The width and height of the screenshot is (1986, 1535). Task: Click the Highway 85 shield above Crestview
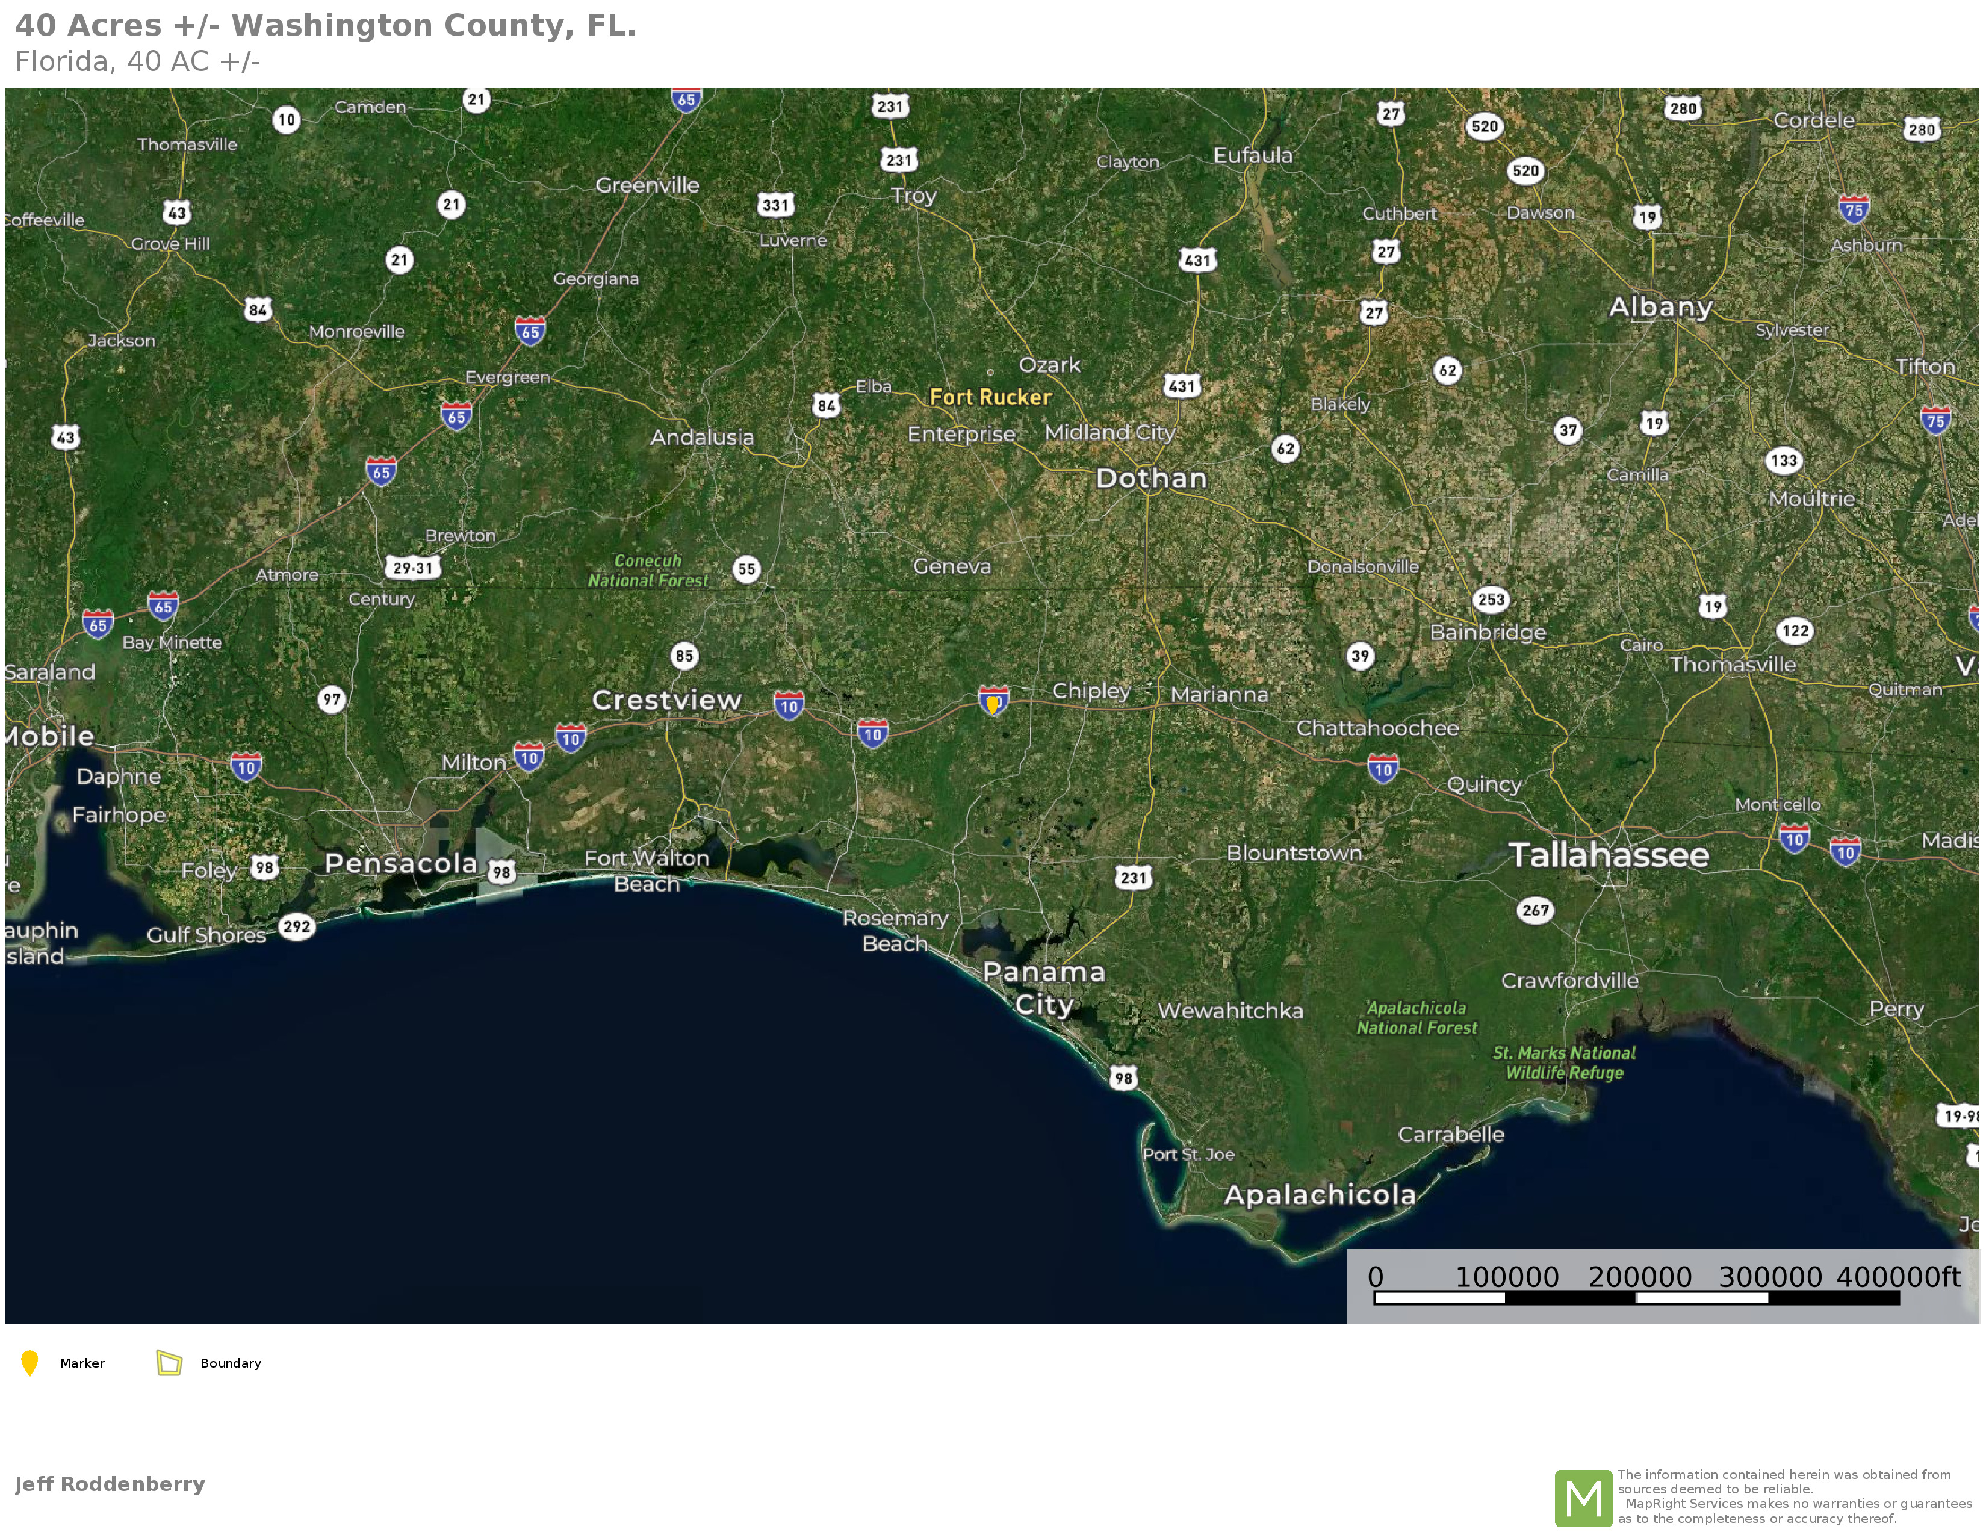[x=684, y=656]
